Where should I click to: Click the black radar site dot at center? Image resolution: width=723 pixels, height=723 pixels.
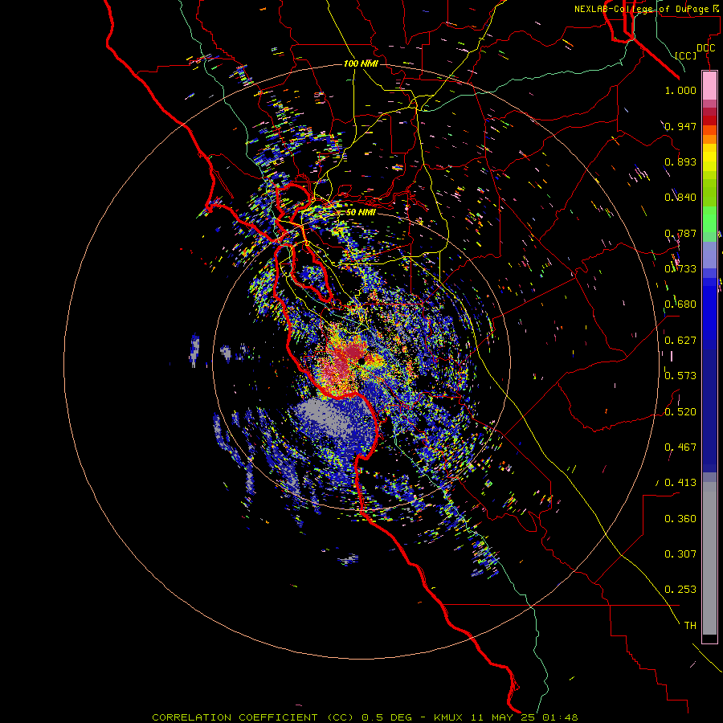(361, 361)
